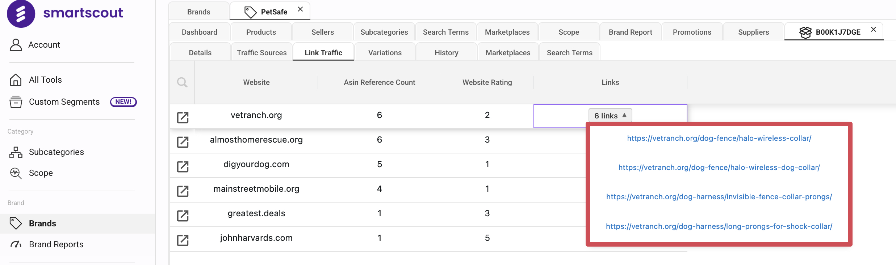Open the brand-level Marketplaces tab
The height and width of the screenshot is (265, 896).
coord(507,32)
